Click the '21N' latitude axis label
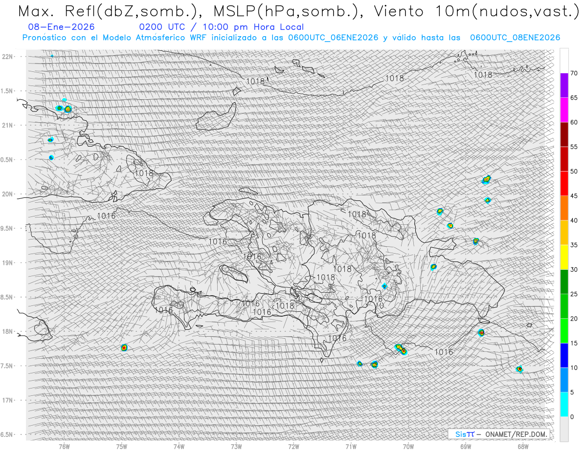 tap(7, 125)
